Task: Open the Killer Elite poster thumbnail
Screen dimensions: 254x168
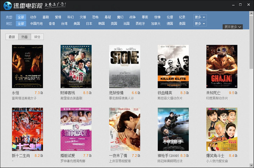Action: [173, 66]
